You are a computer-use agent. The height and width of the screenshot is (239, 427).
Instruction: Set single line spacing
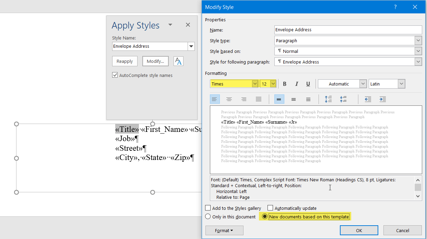279,99
